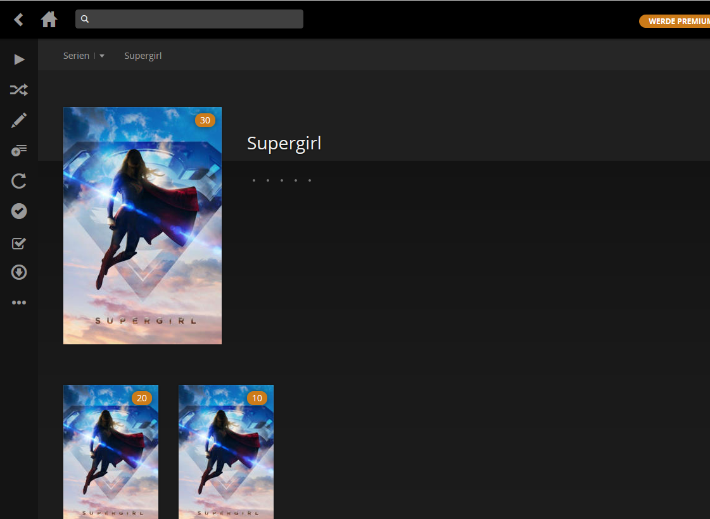The width and height of the screenshot is (710, 519).
Task: Open the Home dashboard icon
Action: coord(49,20)
